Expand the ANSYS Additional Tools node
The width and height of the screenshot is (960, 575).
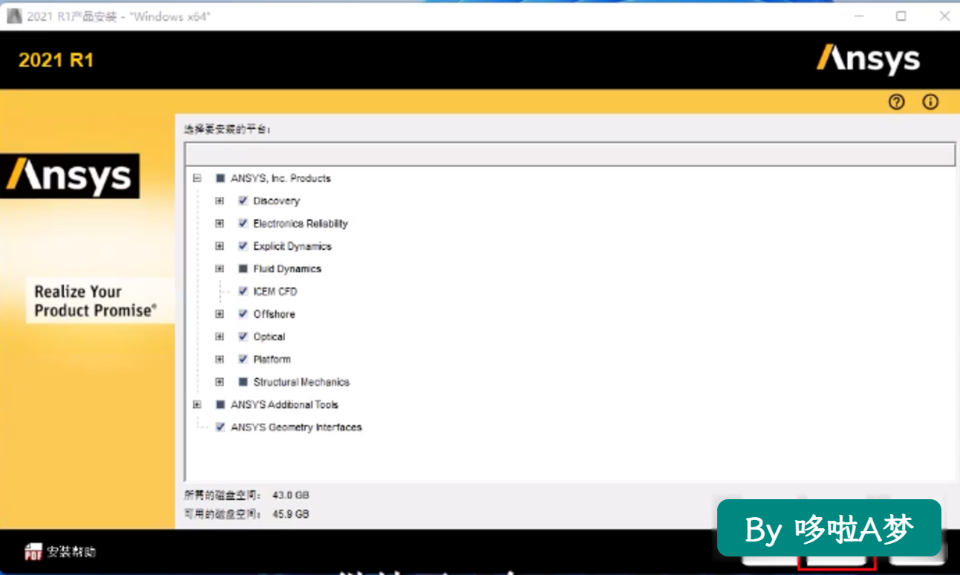[x=197, y=405]
